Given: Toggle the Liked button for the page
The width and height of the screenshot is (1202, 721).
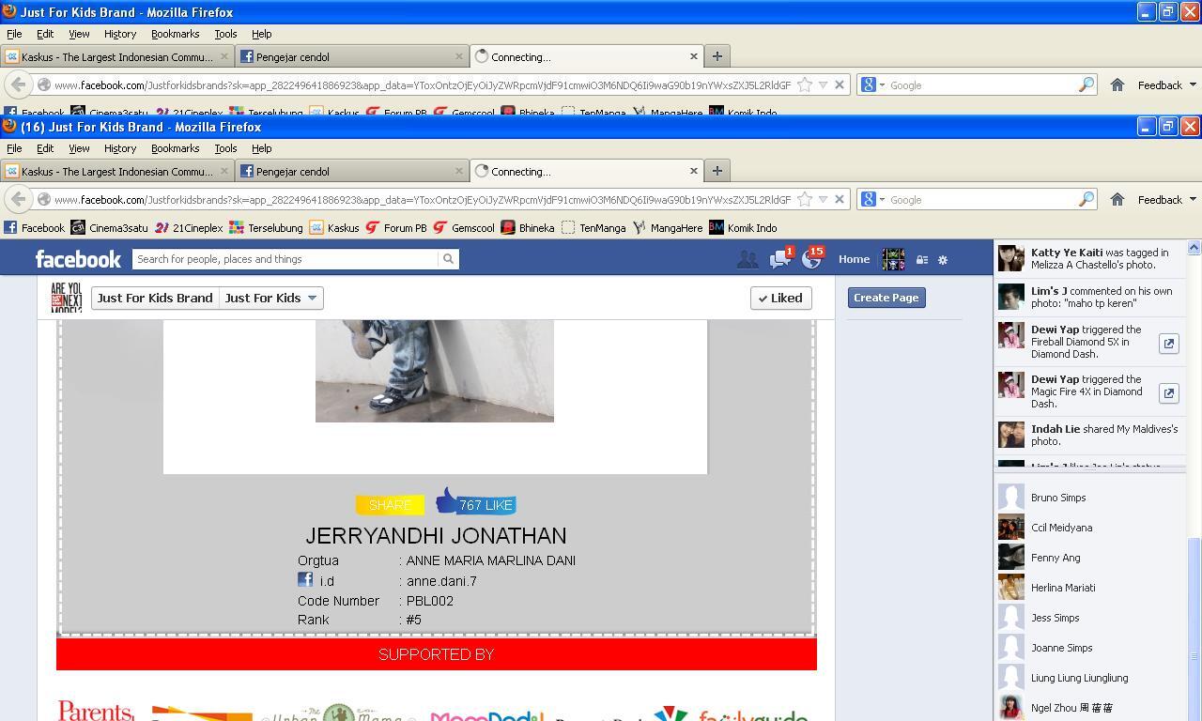Looking at the screenshot, I should 780,298.
